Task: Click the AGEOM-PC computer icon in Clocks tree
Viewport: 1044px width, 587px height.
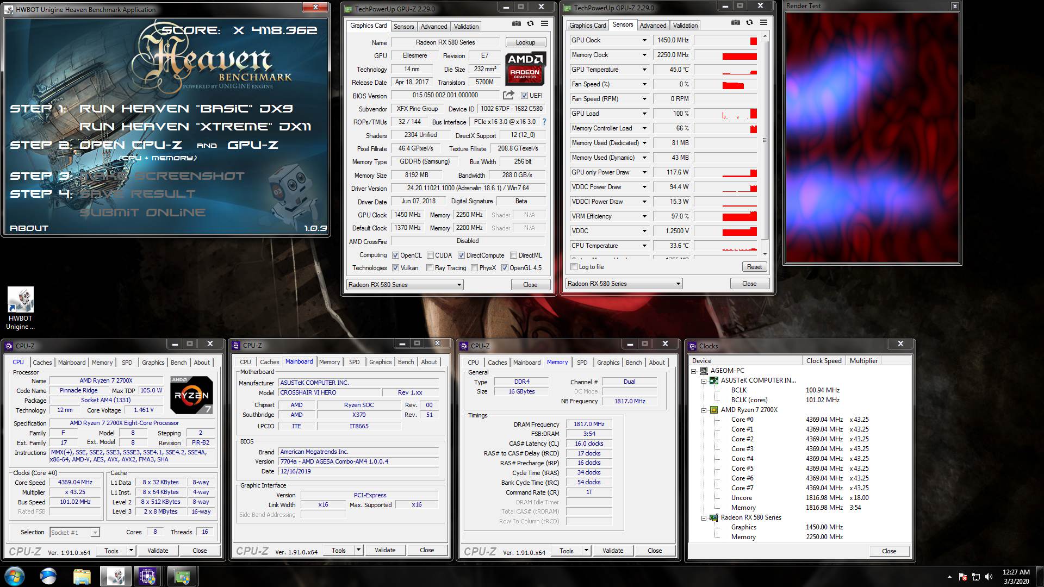Action: (704, 371)
